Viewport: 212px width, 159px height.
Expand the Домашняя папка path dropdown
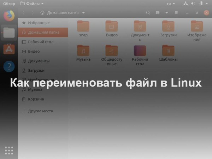click(83, 13)
